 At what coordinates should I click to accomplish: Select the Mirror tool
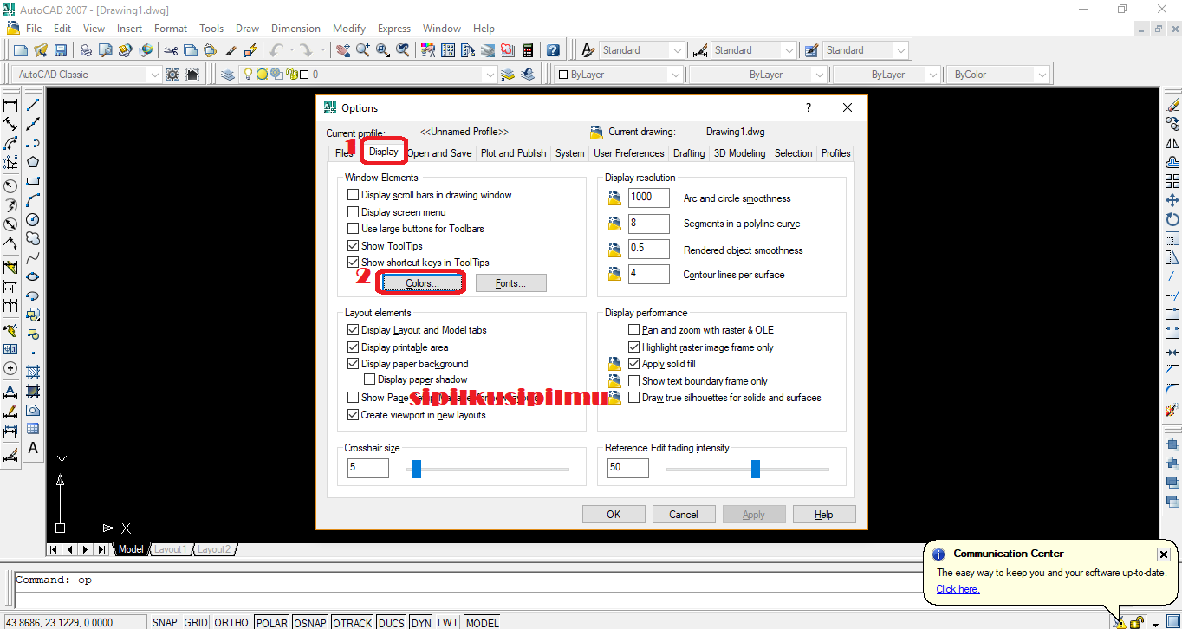point(1172,143)
